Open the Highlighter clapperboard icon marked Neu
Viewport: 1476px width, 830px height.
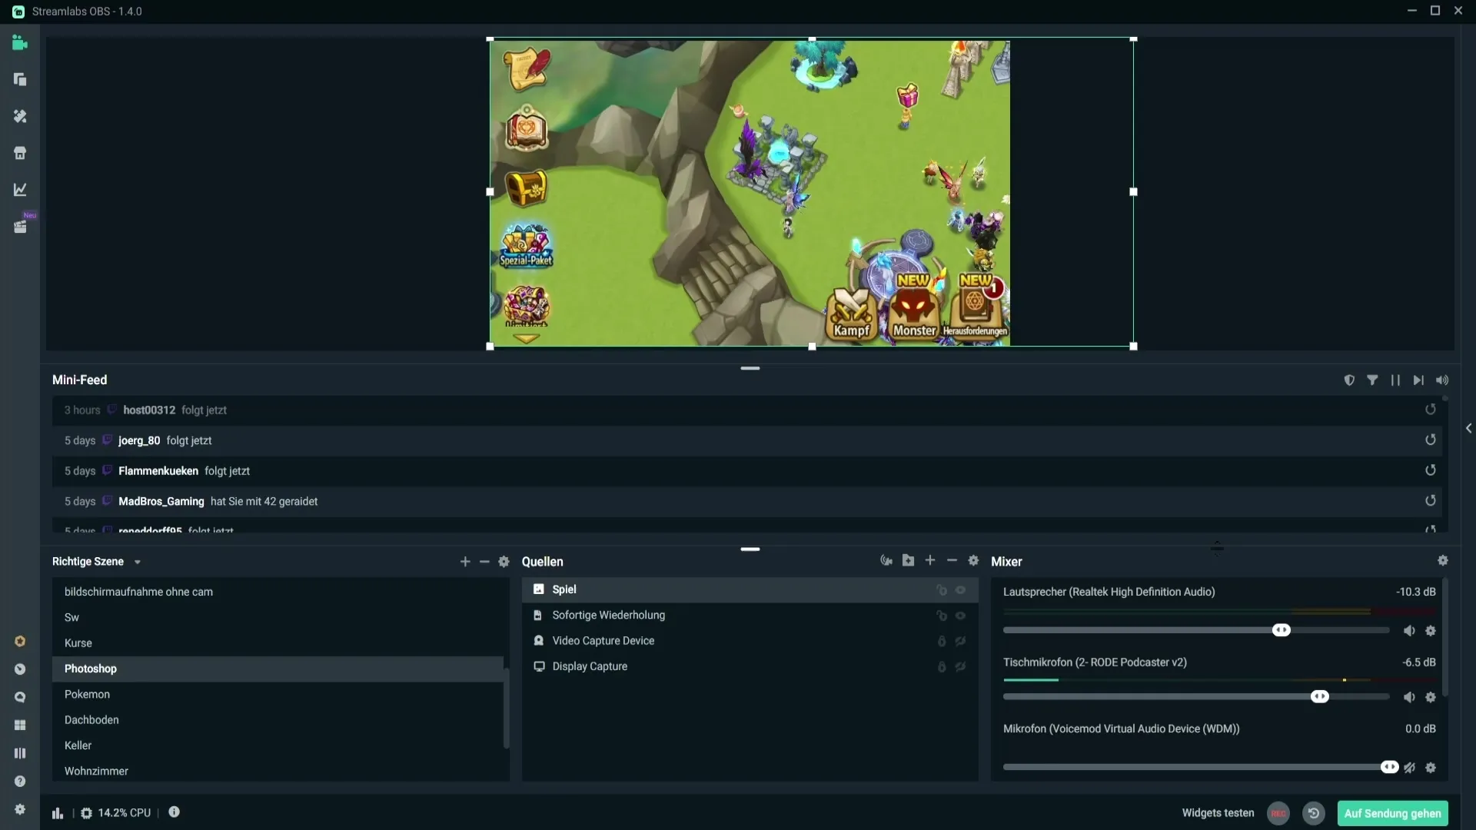point(20,227)
